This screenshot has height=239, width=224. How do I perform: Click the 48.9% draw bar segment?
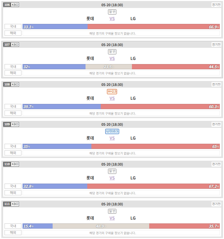tap(101, 226)
